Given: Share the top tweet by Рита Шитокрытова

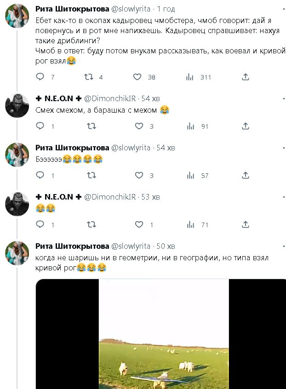Looking at the screenshot, I should pos(246,77).
